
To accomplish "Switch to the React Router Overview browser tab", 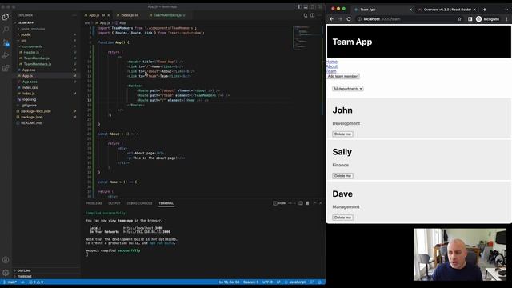I will point(447,10).
